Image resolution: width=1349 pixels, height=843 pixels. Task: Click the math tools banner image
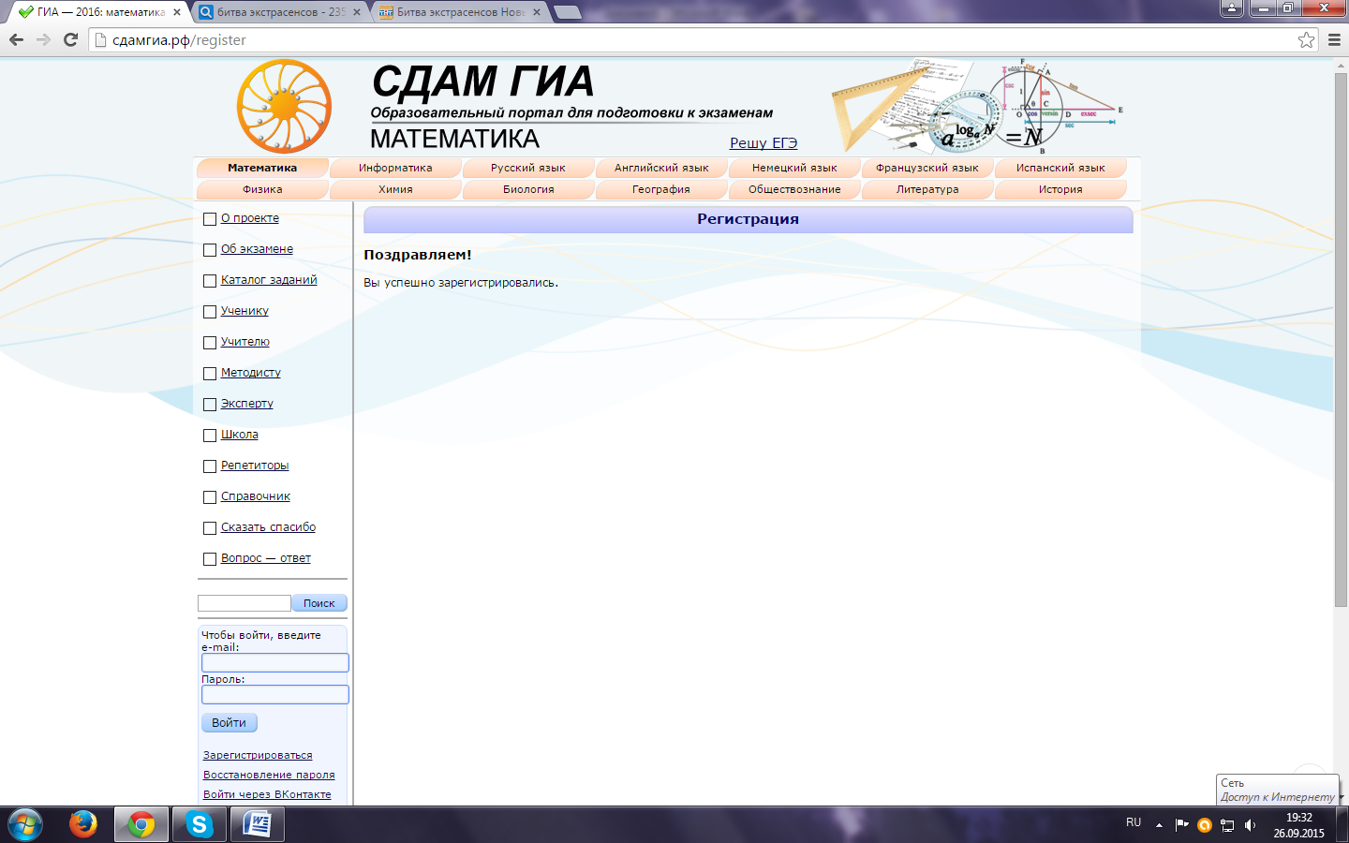[x=977, y=106]
